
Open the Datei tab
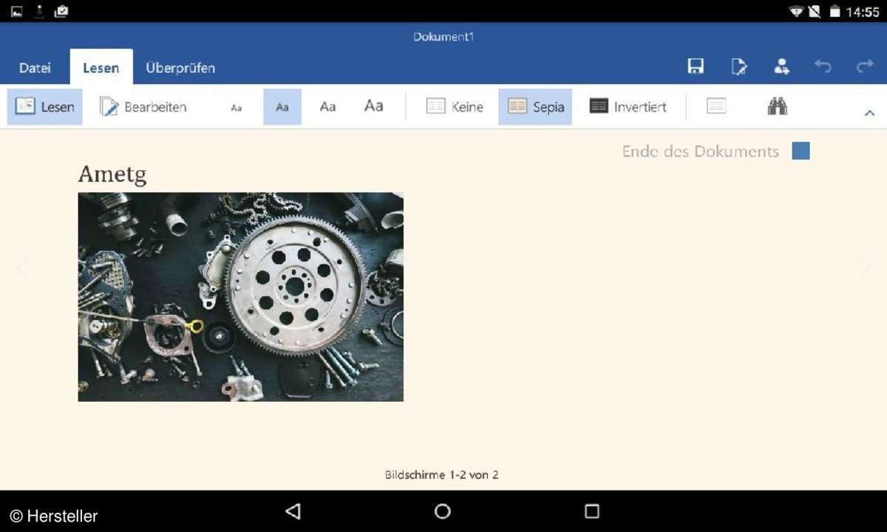35,68
